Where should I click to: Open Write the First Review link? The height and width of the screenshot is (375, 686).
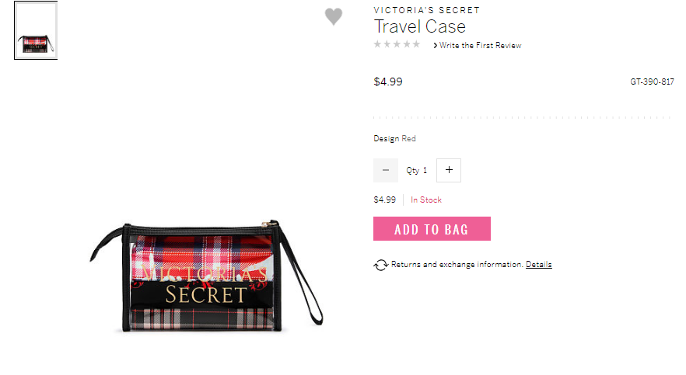(x=481, y=45)
